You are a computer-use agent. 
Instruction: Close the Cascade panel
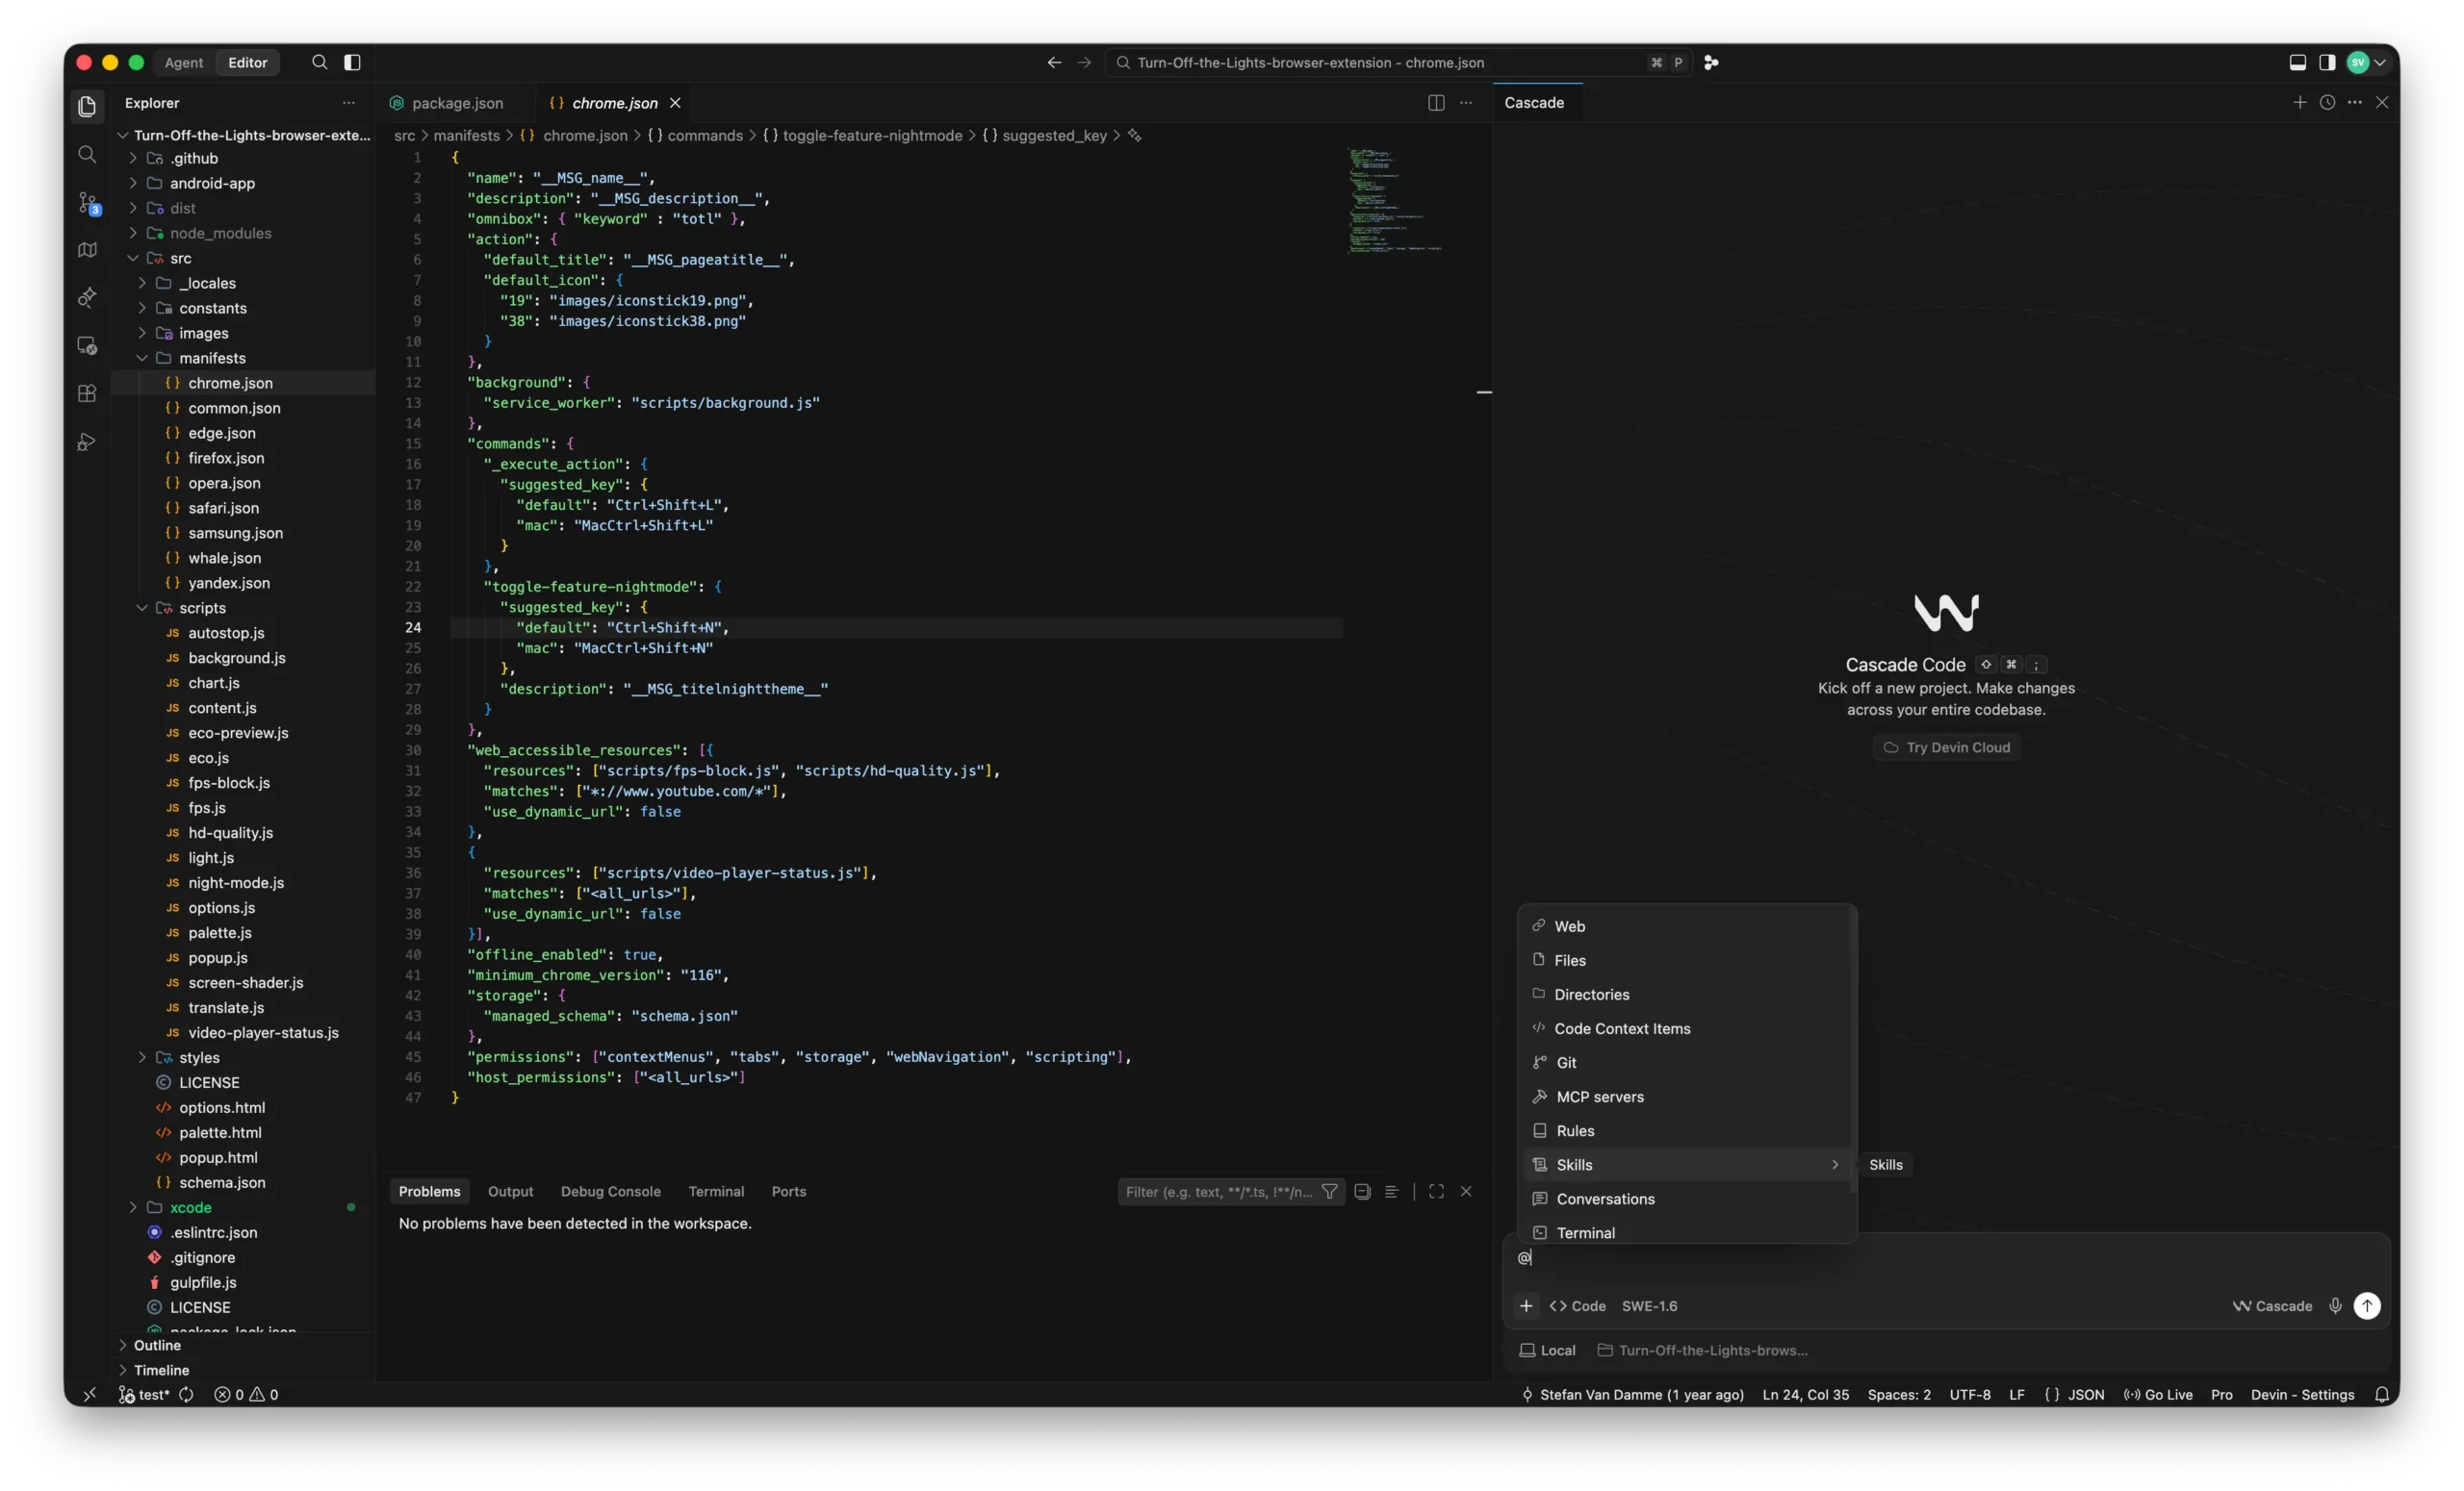2382,103
